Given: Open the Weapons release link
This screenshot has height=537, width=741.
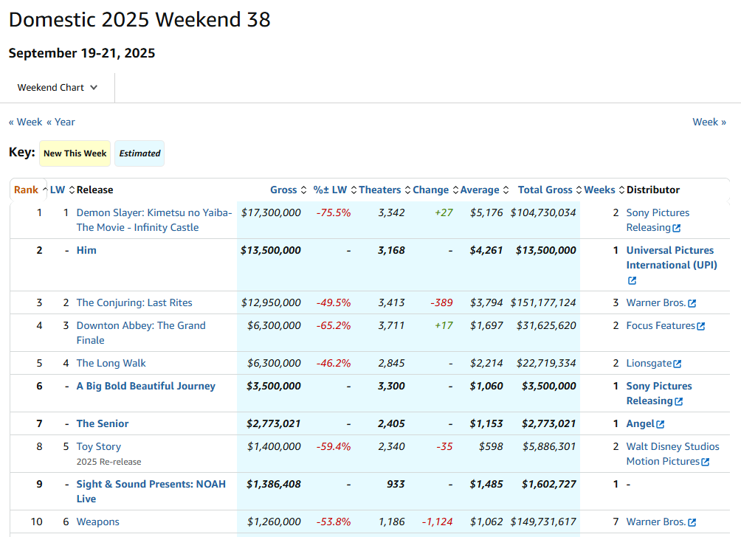Looking at the screenshot, I should (98, 522).
